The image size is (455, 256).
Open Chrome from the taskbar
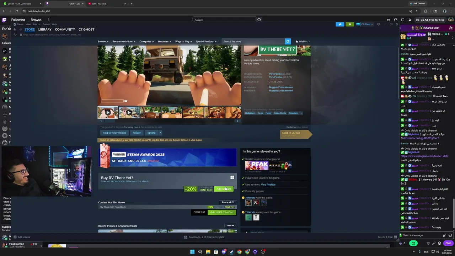point(239,252)
